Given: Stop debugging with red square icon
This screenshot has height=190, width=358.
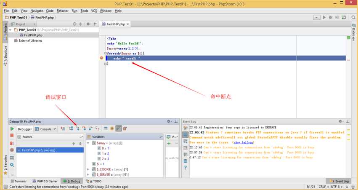Looking at the screenshot, I should 12,136.
